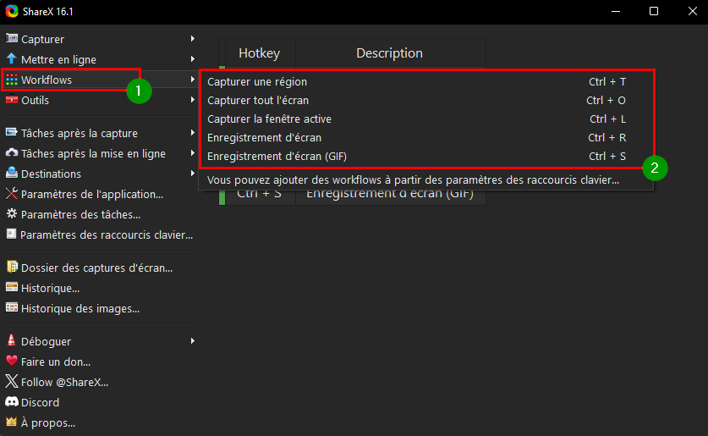Open the Historique window

pos(100,288)
